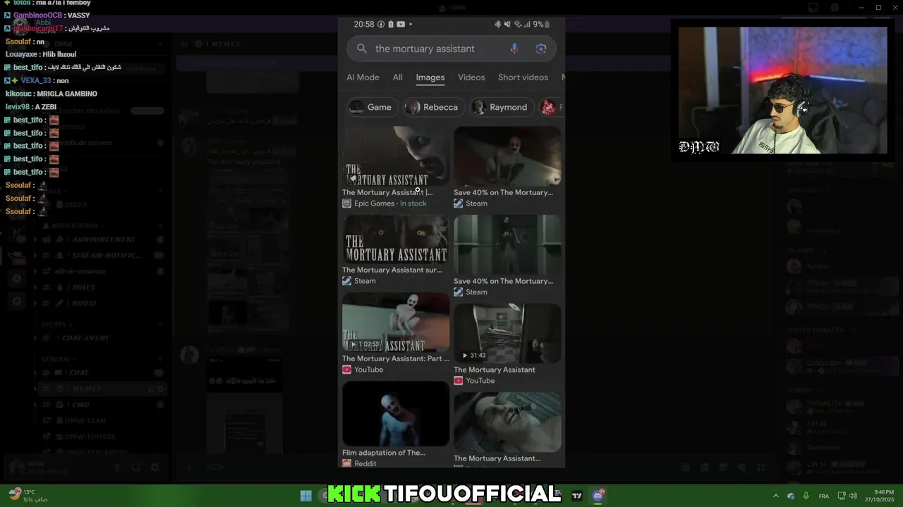This screenshot has width=903, height=507.
Task: Open the Windows Start menu
Action: click(x=306, y=496)
